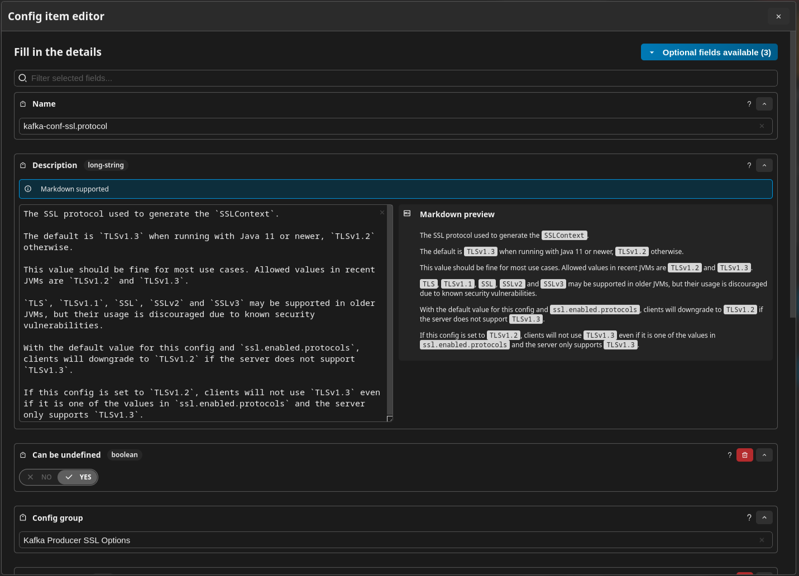Click the long-string type badge
This screenshot has height=576, width=799.
pos(106,165)
